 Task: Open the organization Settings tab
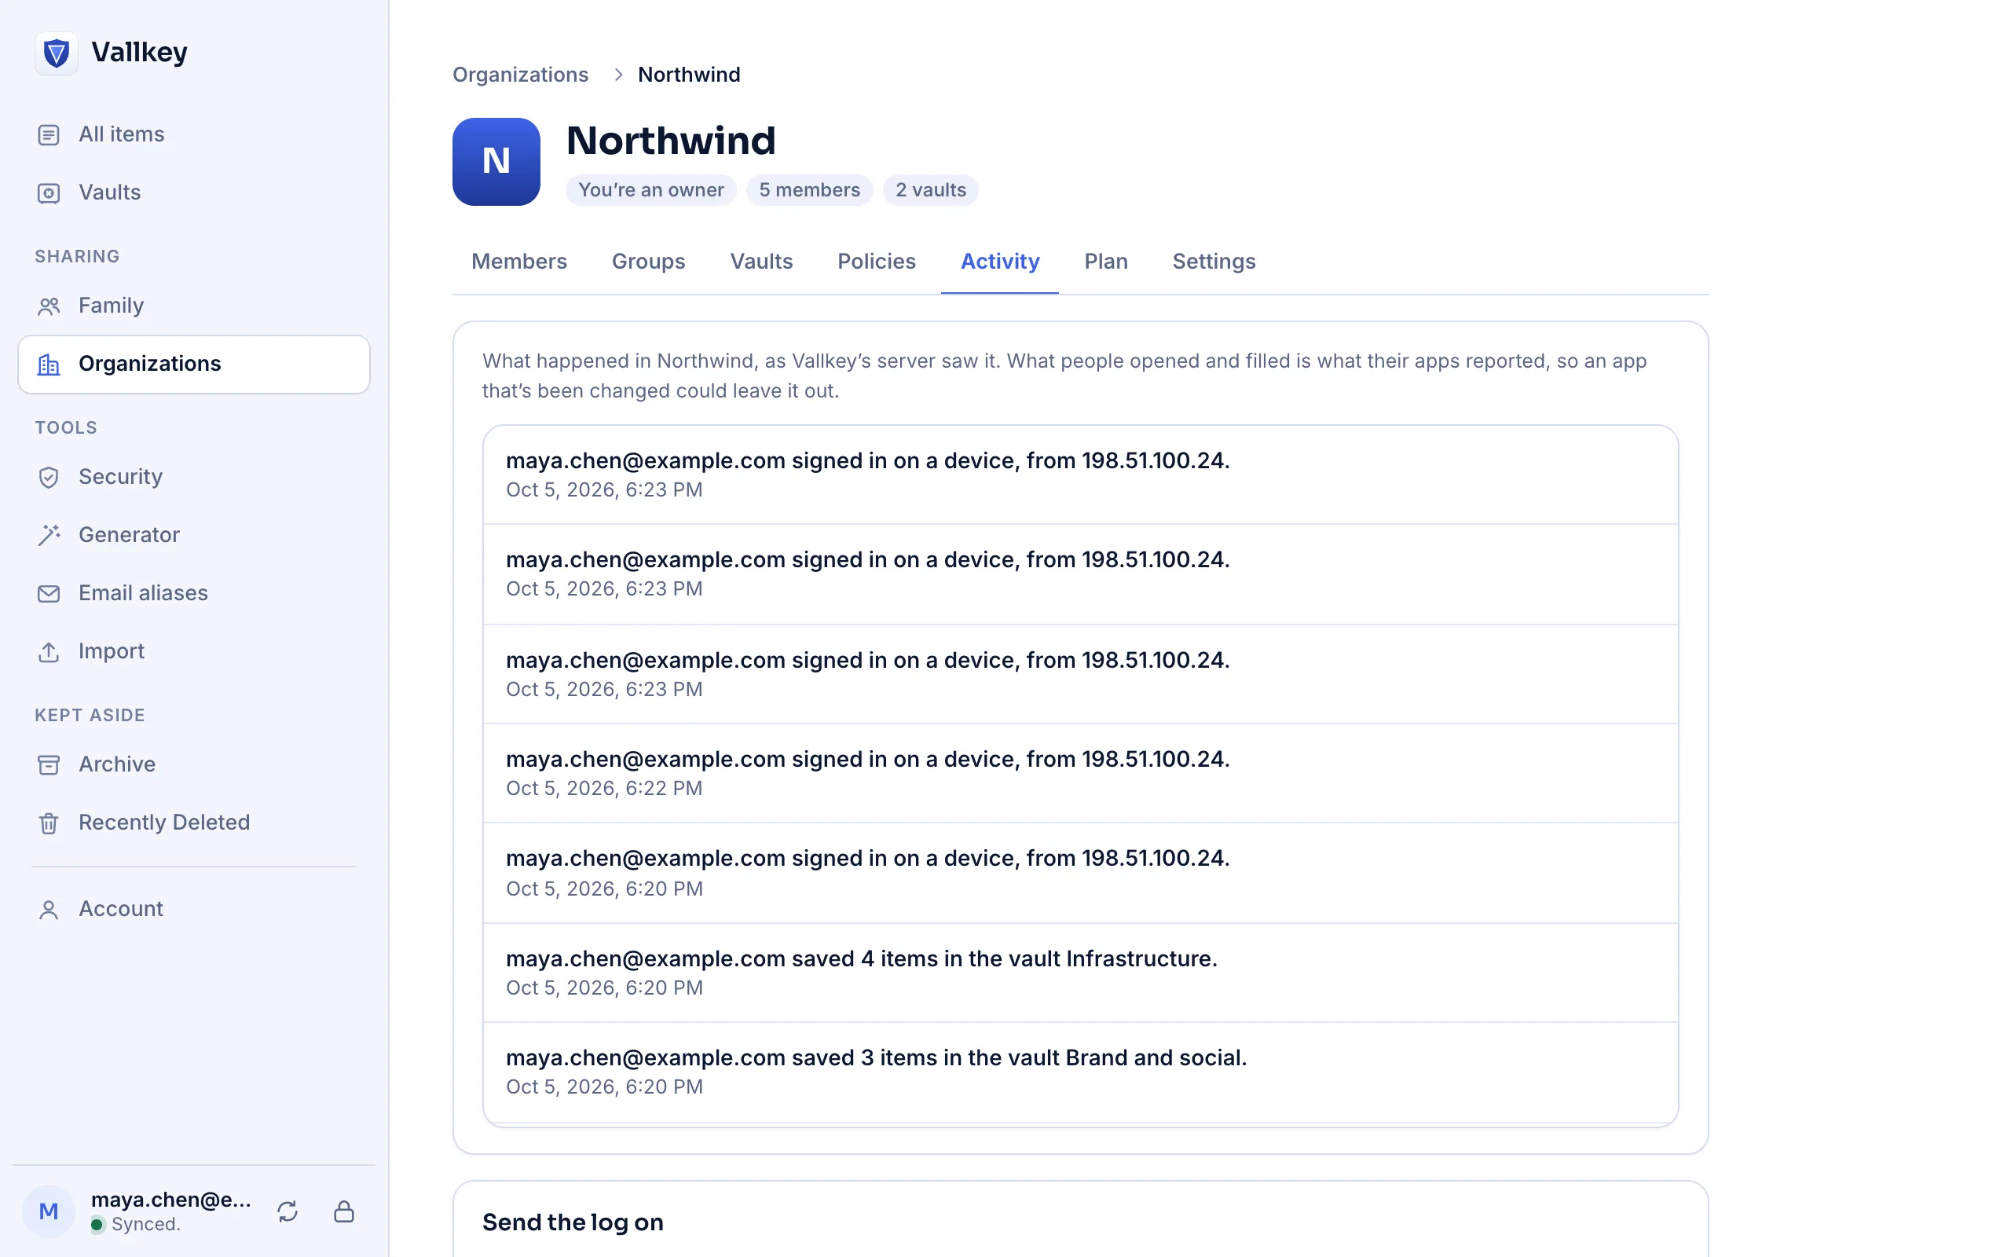(1213, 261)
